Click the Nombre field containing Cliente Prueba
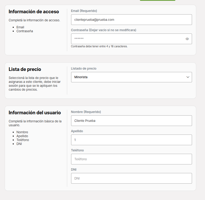The width and height of the screenshot is (205, 200). (x=131, y=121)
